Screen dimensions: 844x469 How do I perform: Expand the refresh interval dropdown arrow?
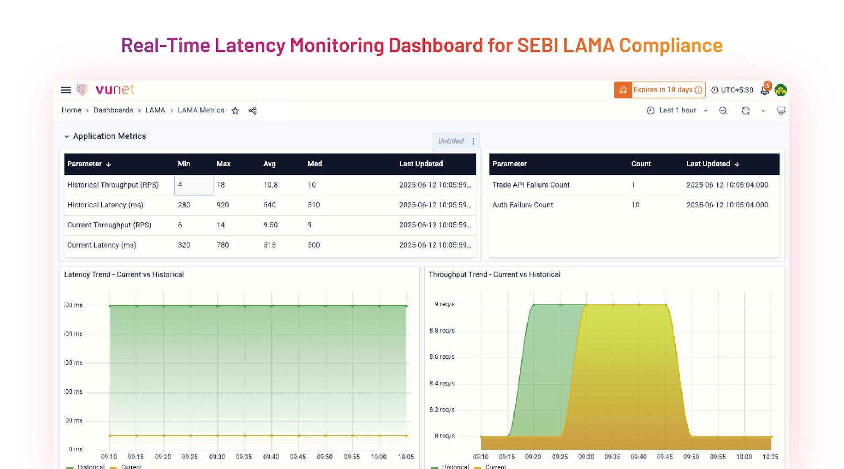click(x=763, y=111)
